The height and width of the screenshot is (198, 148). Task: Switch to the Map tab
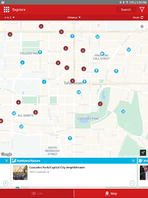111,193
